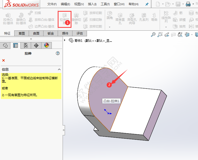Open the 圆角 fillet dropdown arrow

coord(109,27)
